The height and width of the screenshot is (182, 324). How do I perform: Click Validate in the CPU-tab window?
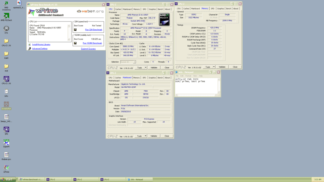tap(154, 68)
